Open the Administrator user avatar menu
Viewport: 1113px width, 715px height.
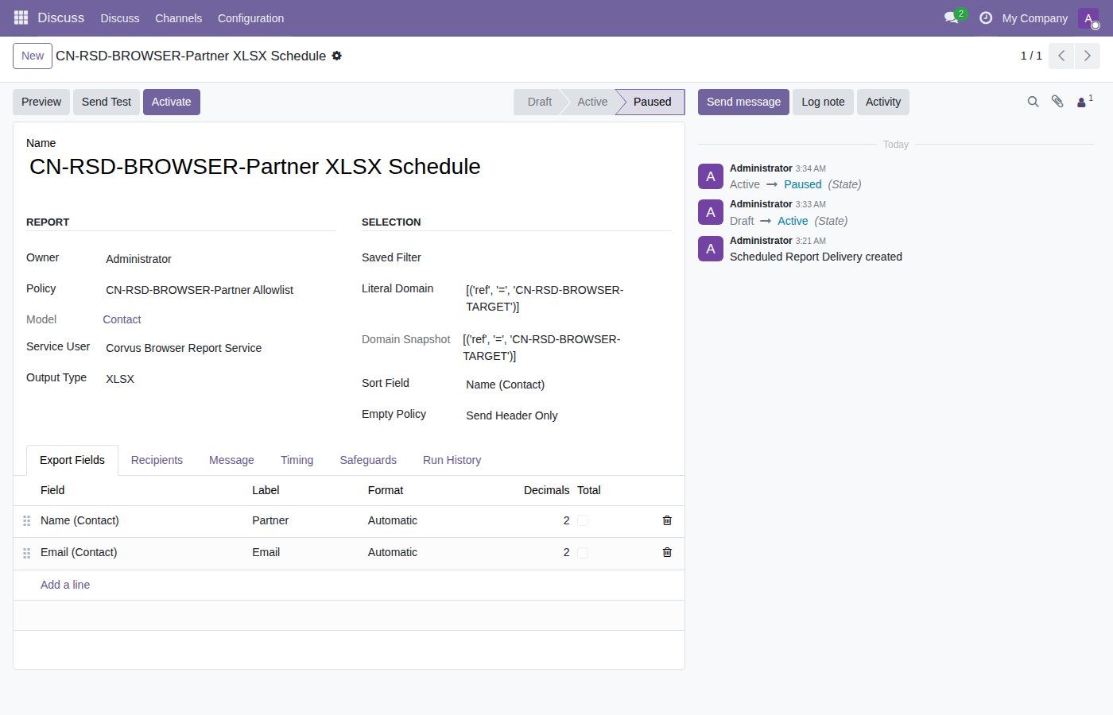tap(1088, 18)
